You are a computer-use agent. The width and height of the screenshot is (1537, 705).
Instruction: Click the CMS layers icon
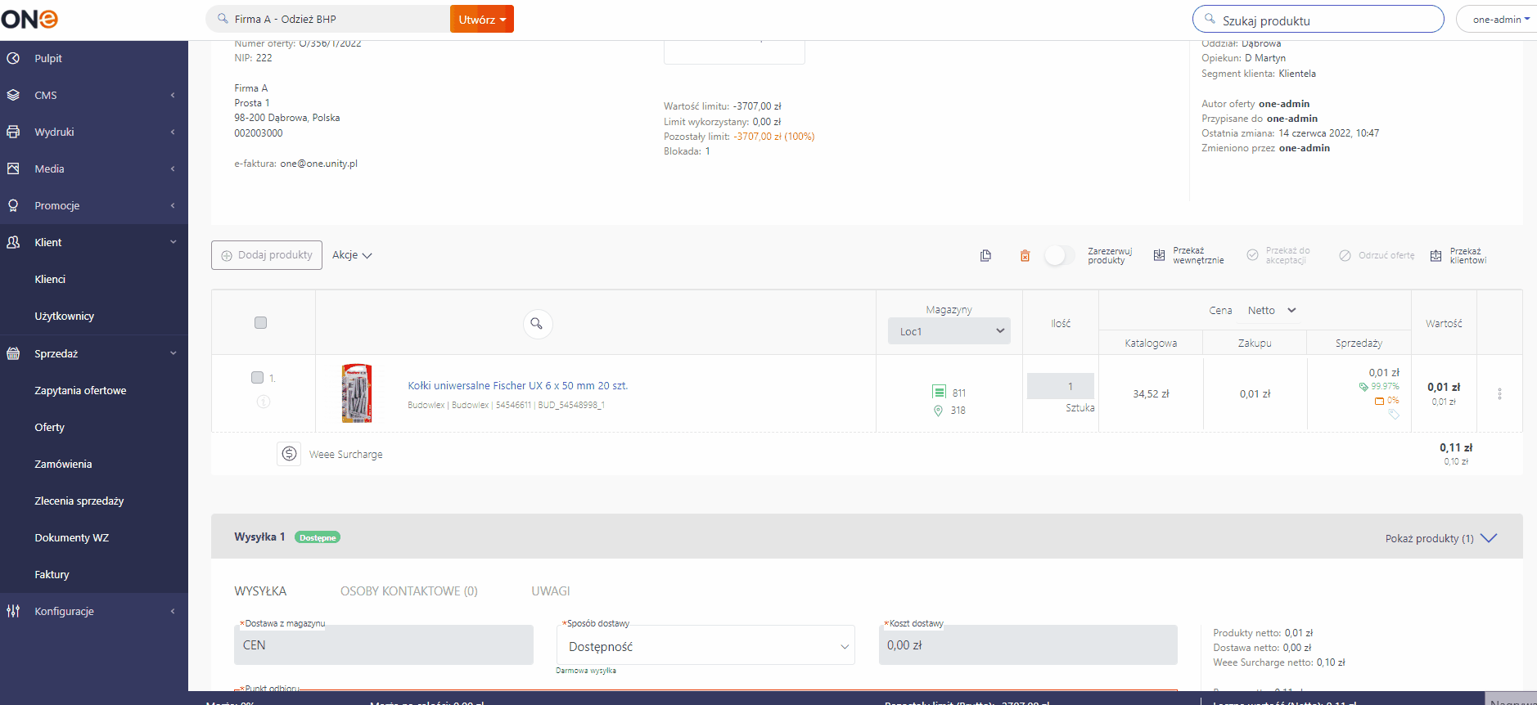click(x=13, y=95)
